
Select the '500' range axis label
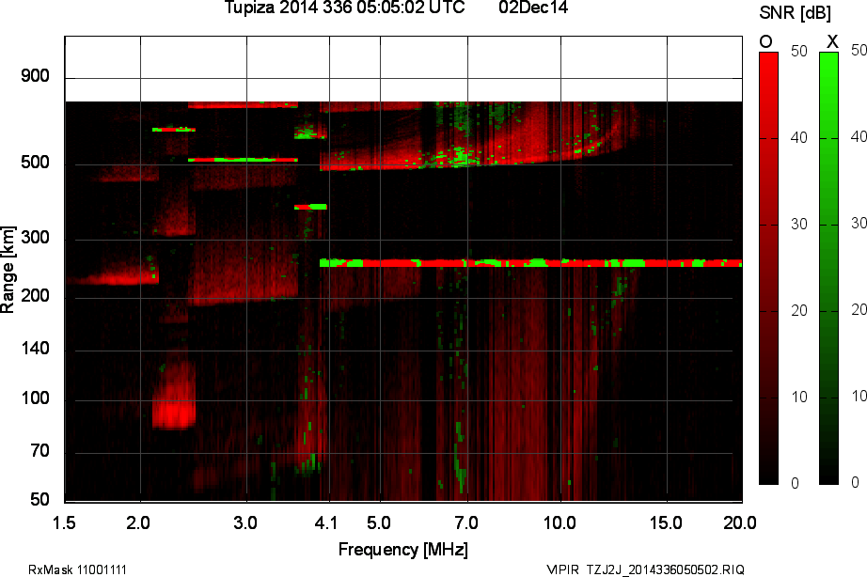[x=36, y=163]
